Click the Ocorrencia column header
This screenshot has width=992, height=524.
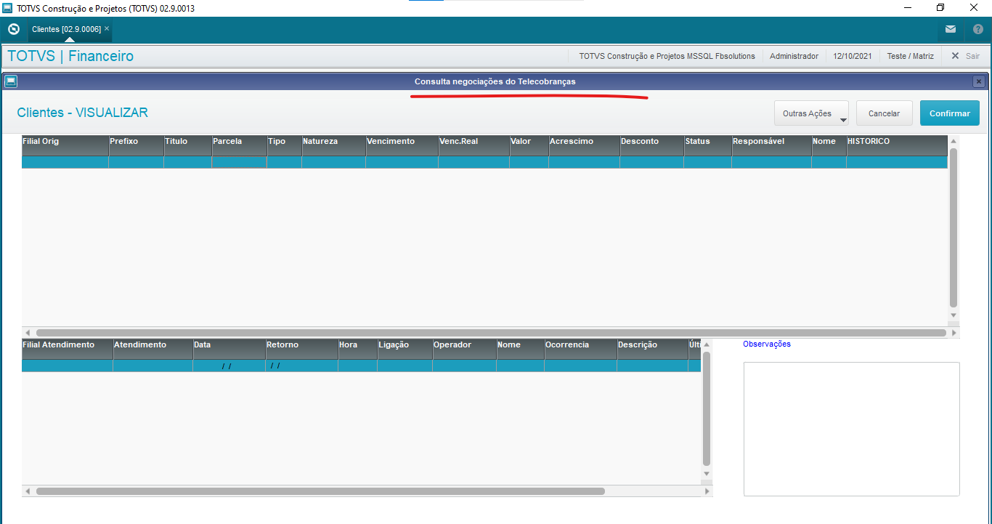[580, 349]
